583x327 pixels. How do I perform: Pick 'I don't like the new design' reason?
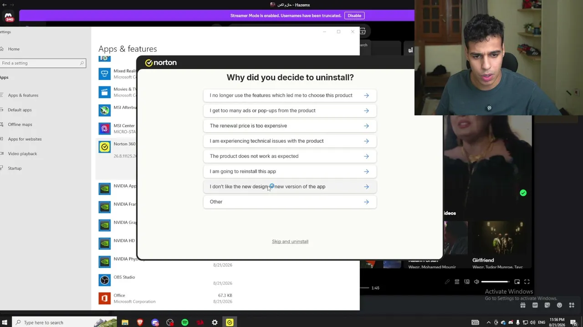click(290, 187)
